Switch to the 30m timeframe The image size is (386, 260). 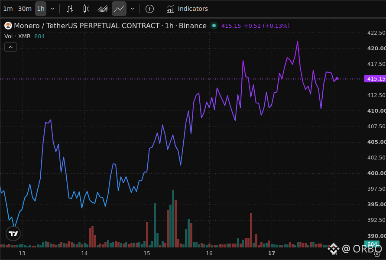(25, 9)
